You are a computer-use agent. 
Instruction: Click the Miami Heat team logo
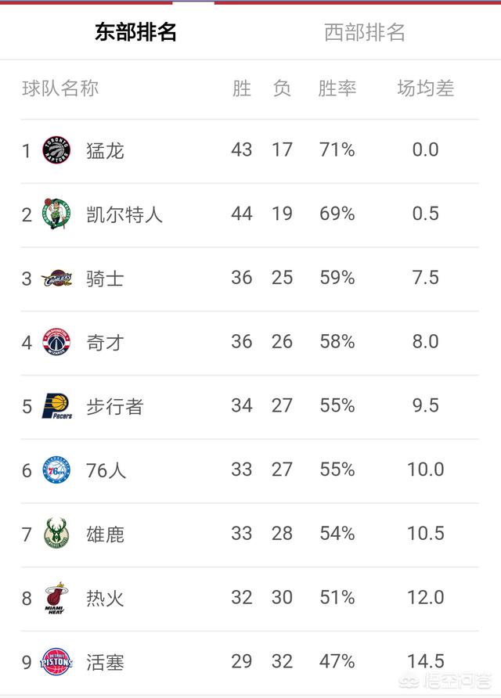click(x=56, y=599)
